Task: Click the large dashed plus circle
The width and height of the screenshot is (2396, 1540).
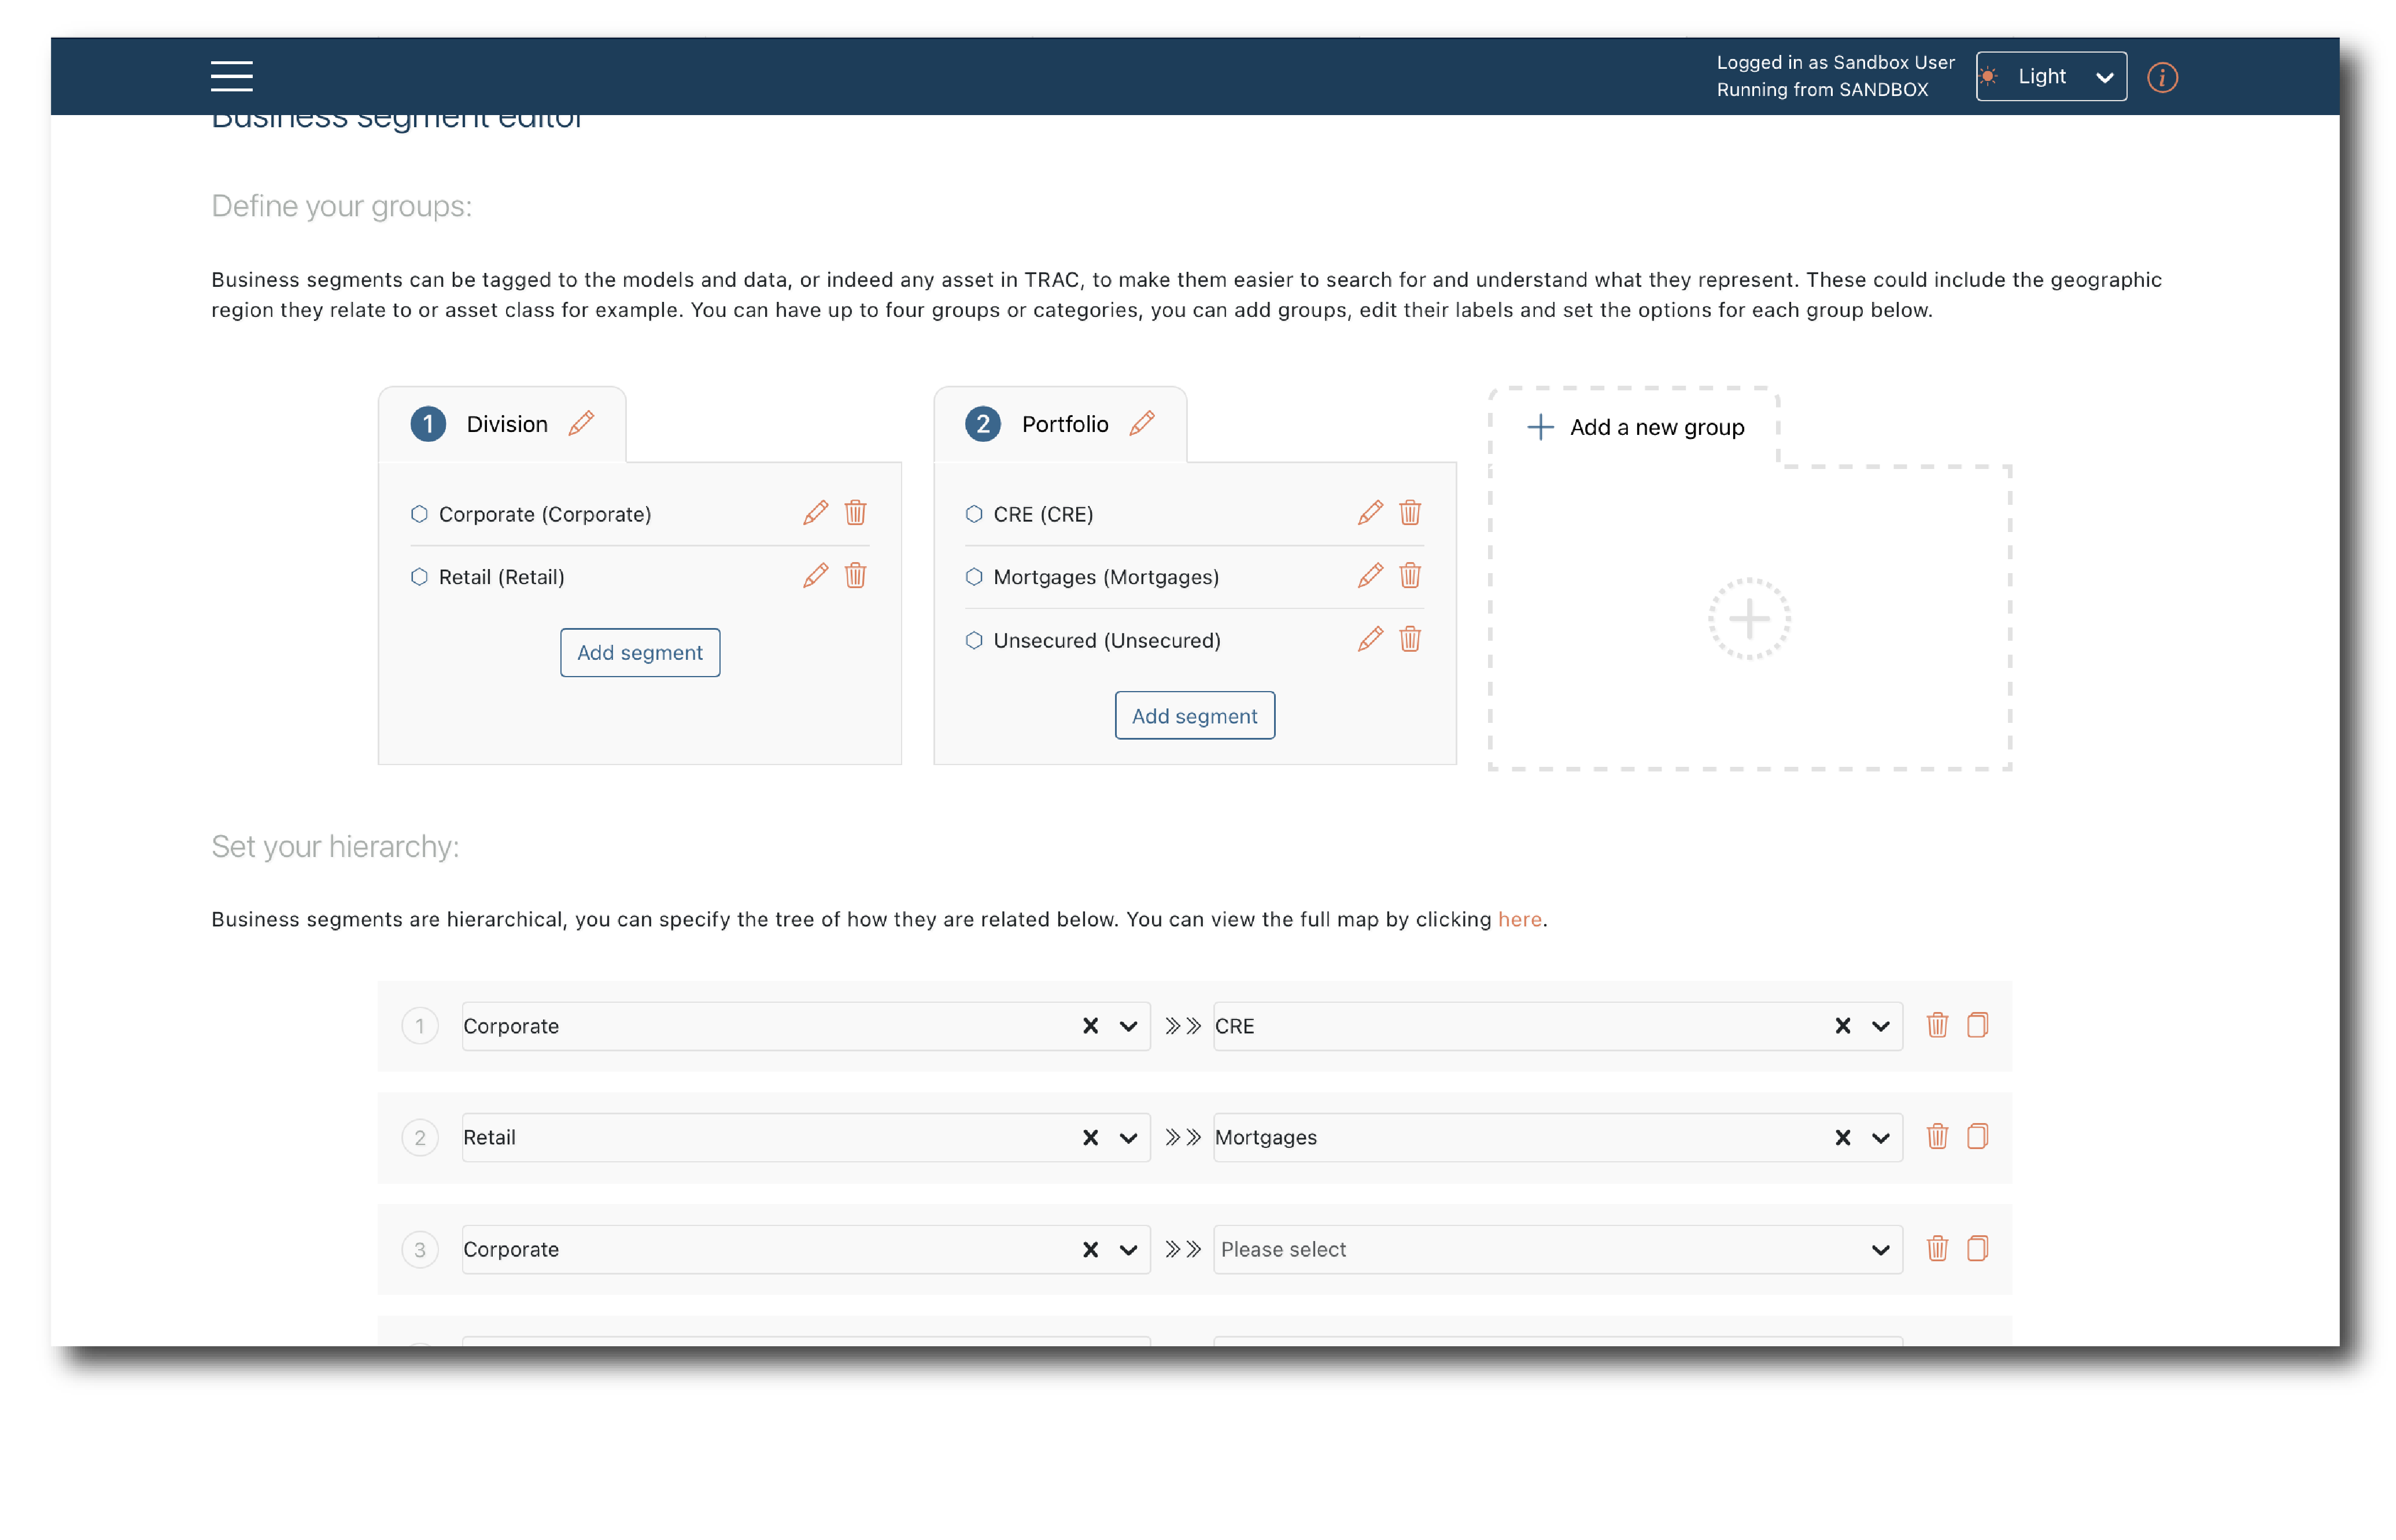Action: 1748,619
